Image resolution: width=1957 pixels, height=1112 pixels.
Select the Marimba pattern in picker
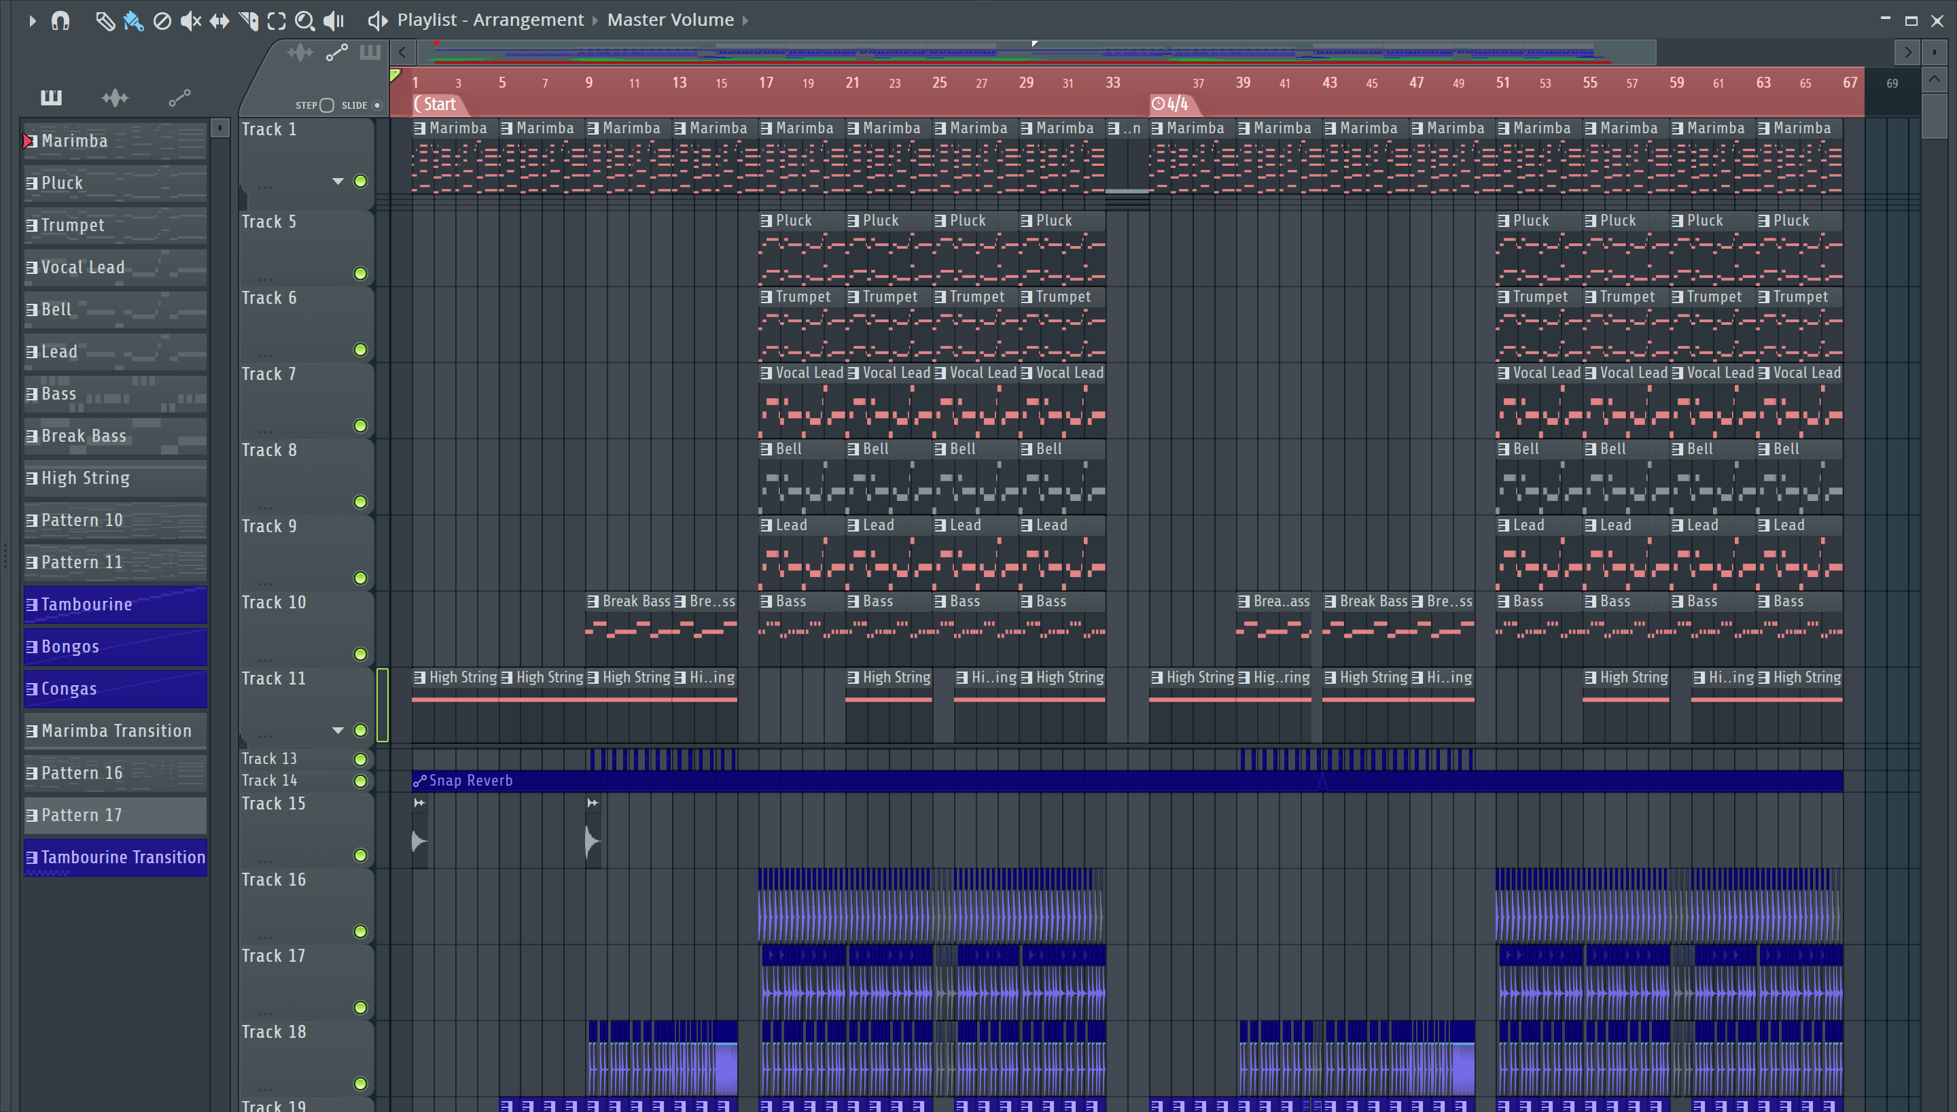click(x=116, y=141)
